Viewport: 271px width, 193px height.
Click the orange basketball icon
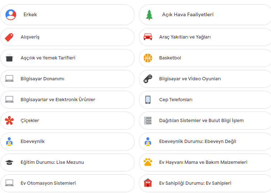[148, 58]
